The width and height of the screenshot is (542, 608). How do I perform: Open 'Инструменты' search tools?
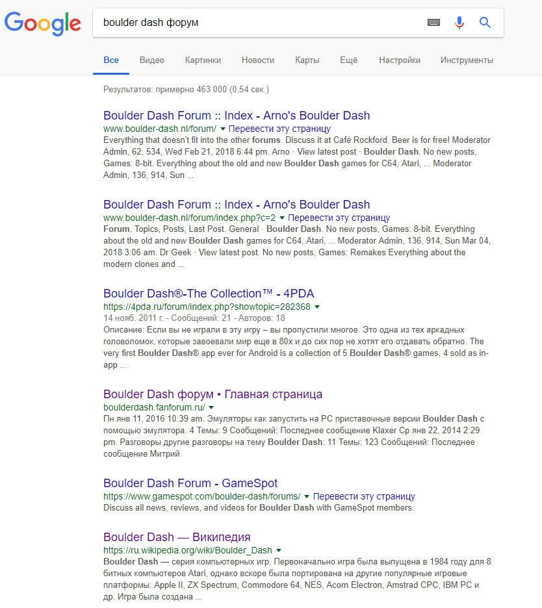[467, 60]
